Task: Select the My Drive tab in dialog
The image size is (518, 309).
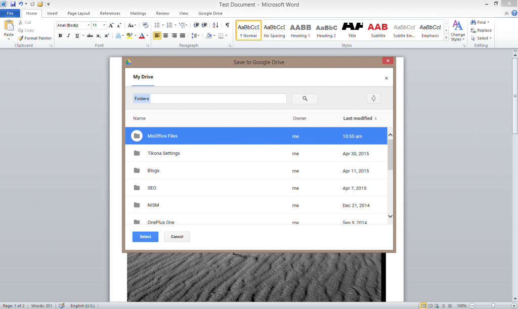Action: [x=143, y=77]
